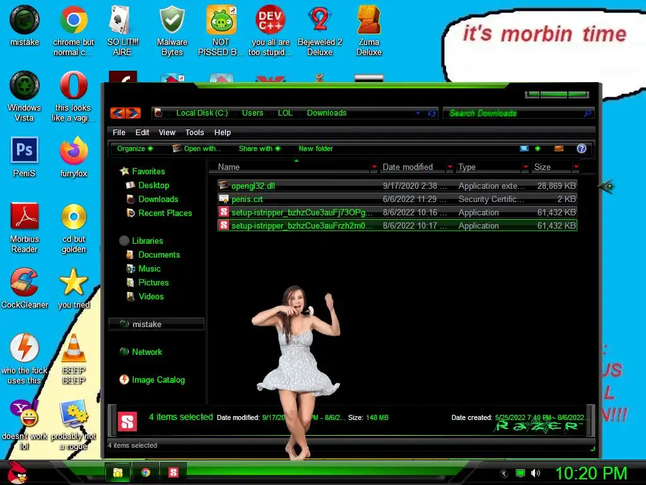Click the Angry Birds start button
Screen dimensions: 646x485
tap(17, 472)
